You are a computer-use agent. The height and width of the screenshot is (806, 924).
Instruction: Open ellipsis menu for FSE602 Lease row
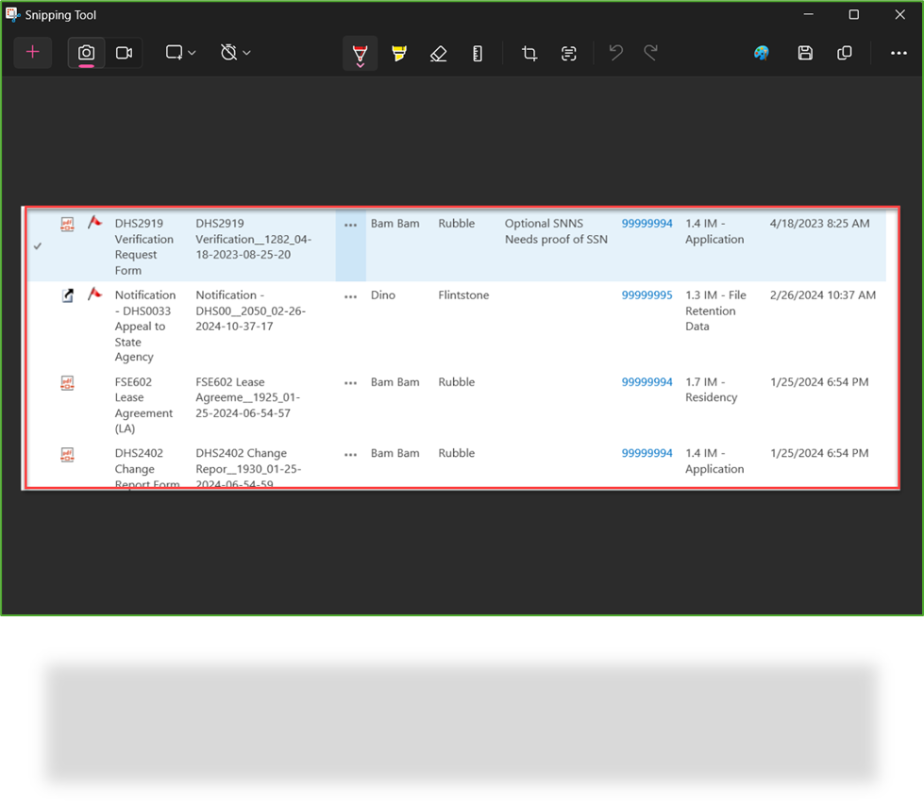(x=350, y=383)
